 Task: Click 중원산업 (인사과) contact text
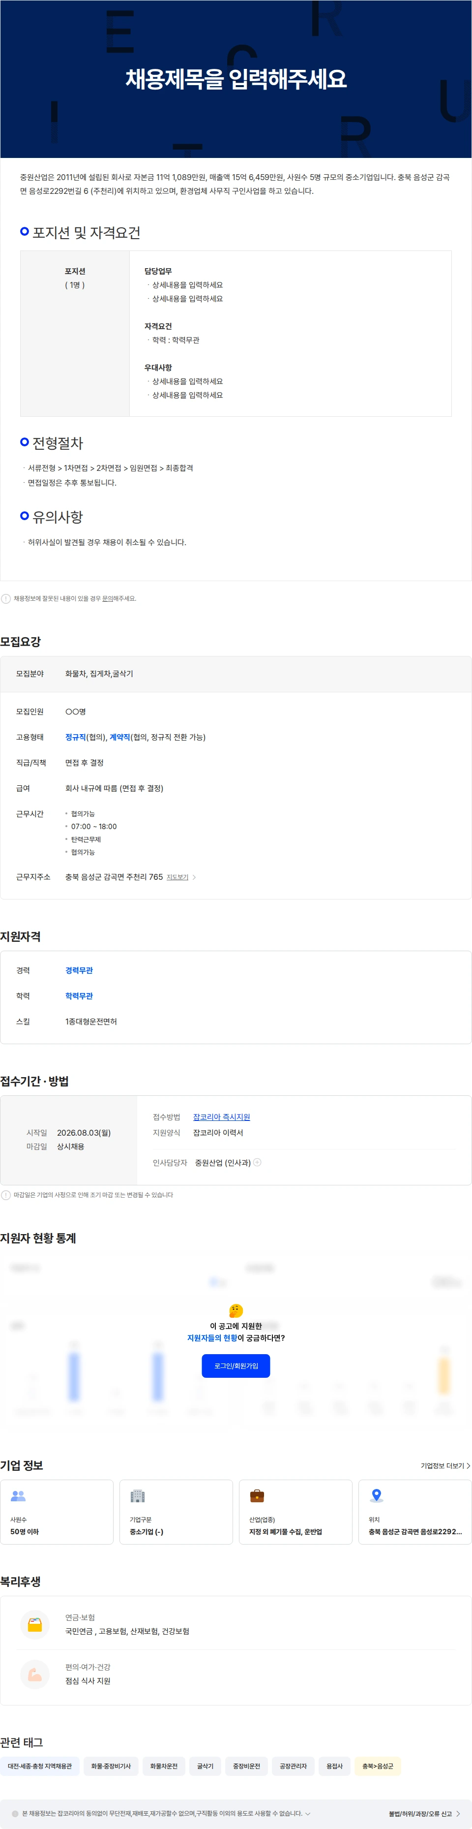223,1163
